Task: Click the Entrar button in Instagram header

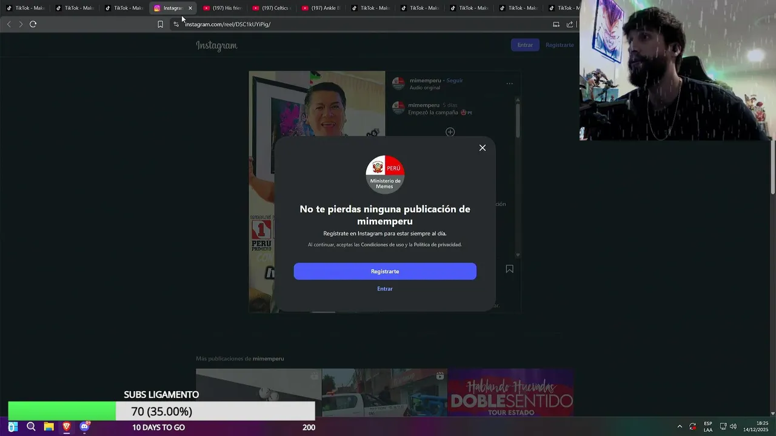Action: (525, 45)
